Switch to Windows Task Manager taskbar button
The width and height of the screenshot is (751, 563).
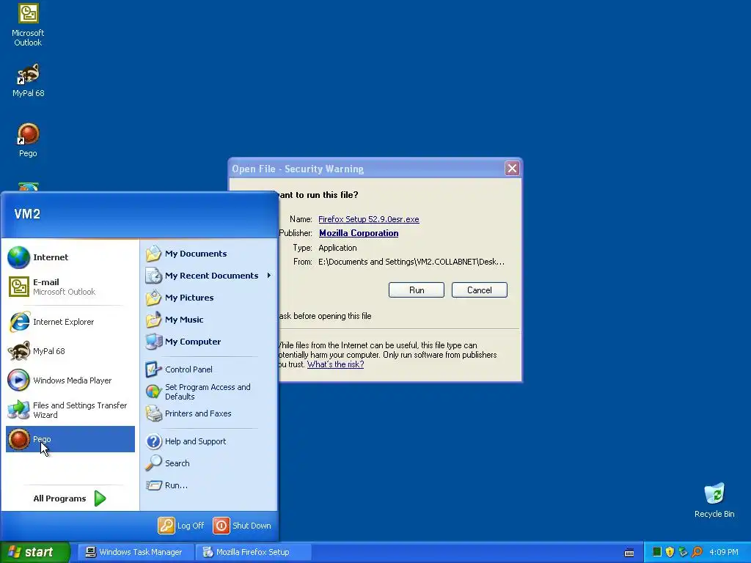coord(136,552)
